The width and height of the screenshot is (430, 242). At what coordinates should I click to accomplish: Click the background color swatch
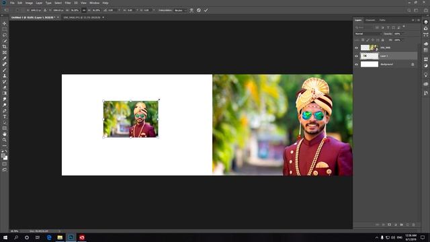tap(6, 158)
